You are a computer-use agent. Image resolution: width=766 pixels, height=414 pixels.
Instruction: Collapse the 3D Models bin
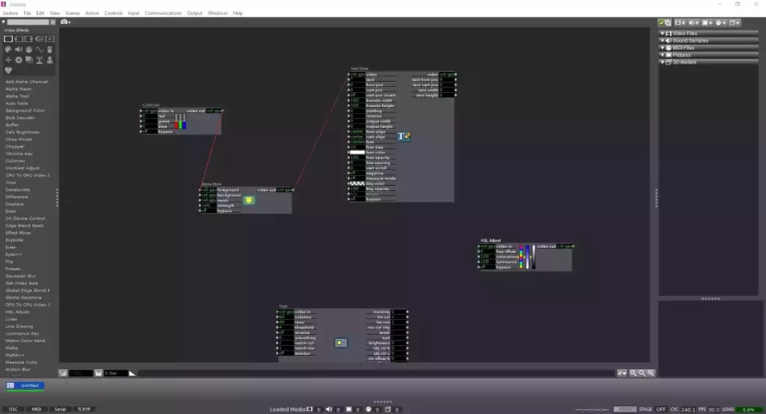pyautogui.click(x=663, y=62)
